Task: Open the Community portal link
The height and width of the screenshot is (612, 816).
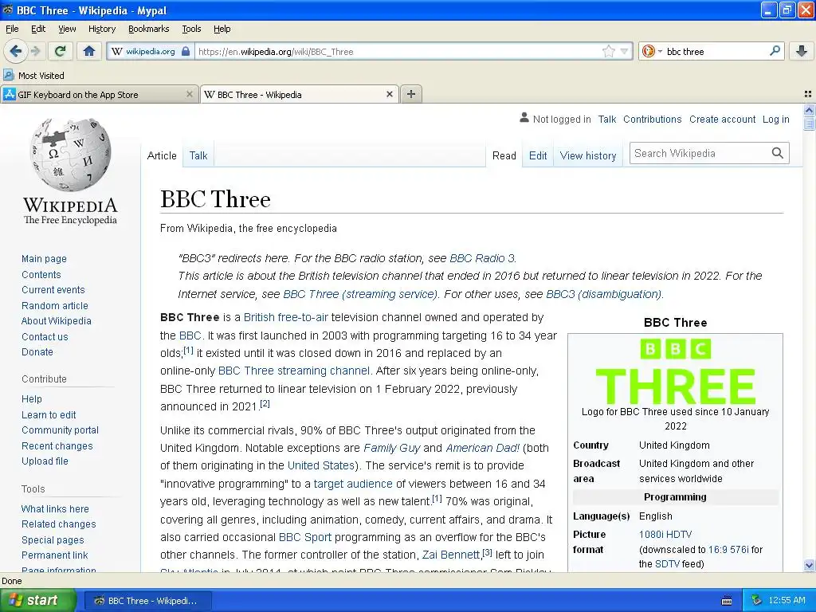Action: (60, 430)
